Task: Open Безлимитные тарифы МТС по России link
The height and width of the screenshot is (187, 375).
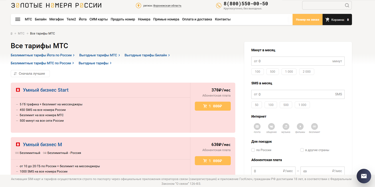Action: 42,63
